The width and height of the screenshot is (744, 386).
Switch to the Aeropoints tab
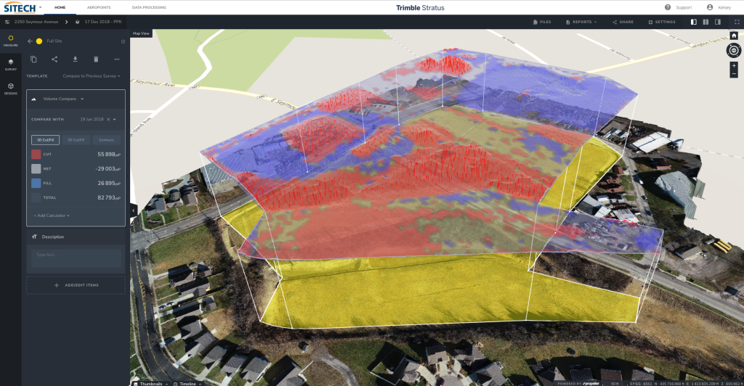coord(100,7)
